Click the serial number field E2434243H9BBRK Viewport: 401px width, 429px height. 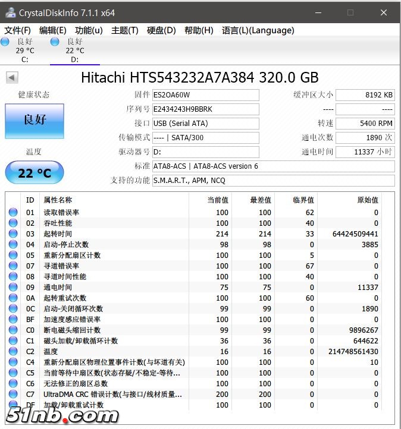pos(205,109)
